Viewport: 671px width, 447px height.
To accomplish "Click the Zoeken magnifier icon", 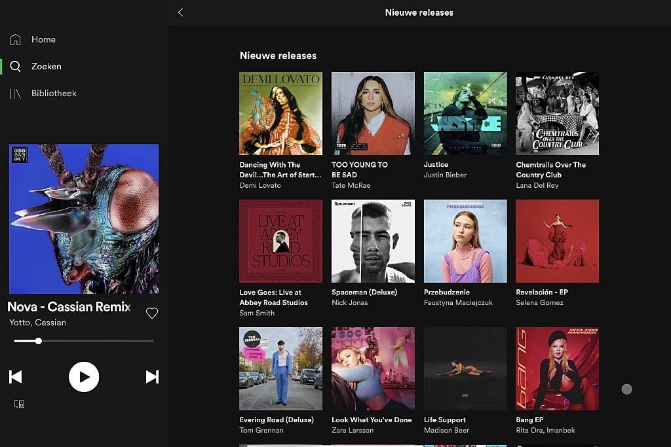I will coord(16,66).
